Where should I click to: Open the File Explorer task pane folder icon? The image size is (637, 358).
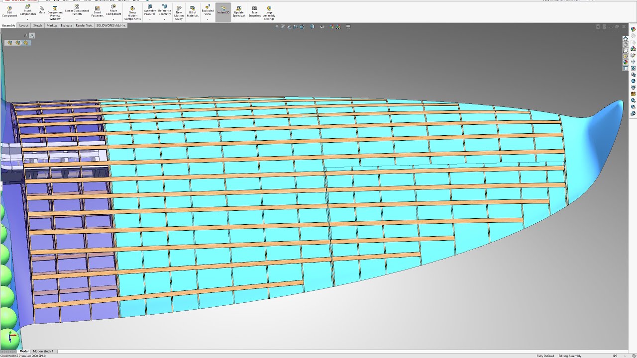(x=626, y=51)
